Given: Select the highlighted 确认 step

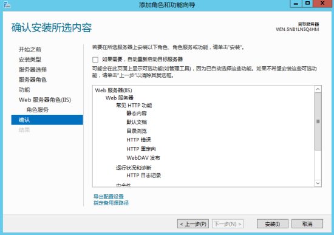Looking at the screenshot, I should pos(47,120).
